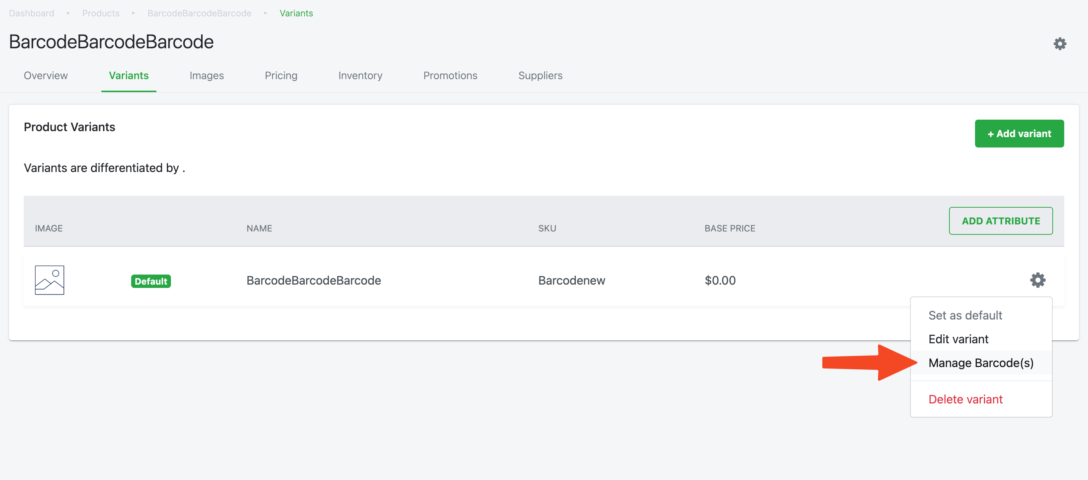This screenshot has height=480, width=1088.
Task: Switch to the Pricing tab
Action: coord(281,75)
